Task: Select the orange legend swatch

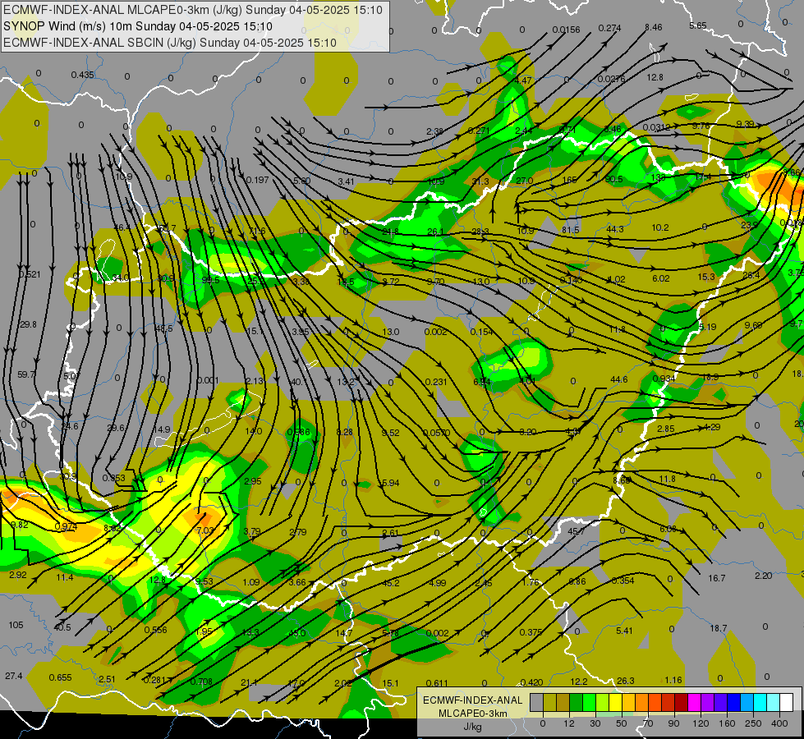Action: pos(642,703)
